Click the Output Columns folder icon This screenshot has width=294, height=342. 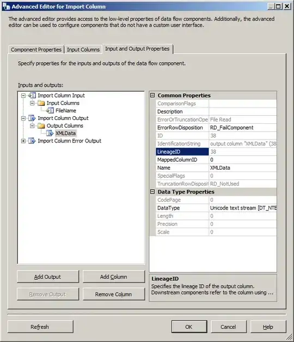pyautogui.click(x=41, y=125)
